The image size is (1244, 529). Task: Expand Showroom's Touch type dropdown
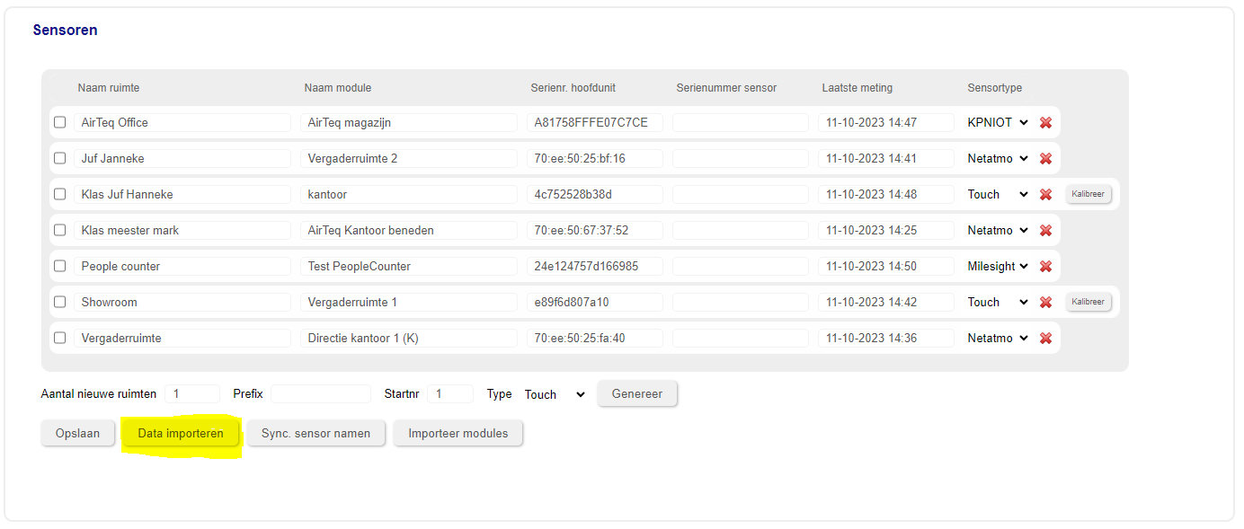click(x=998, y=302)
